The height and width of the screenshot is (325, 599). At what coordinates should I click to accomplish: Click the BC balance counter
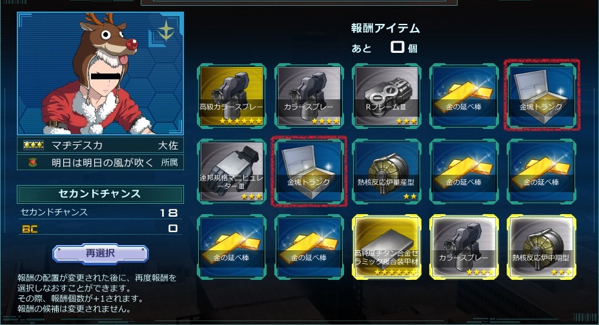100,229
